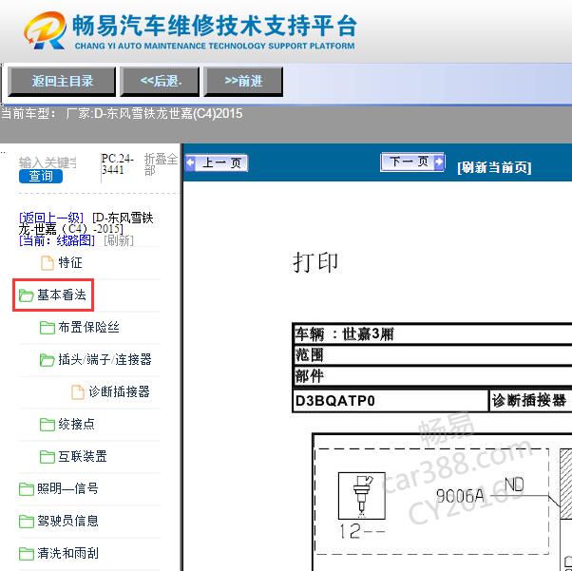Expand the 布置保险丝 folder
Image resolution: width=572 pixels, height=571 pixels.
pos(88,327)
